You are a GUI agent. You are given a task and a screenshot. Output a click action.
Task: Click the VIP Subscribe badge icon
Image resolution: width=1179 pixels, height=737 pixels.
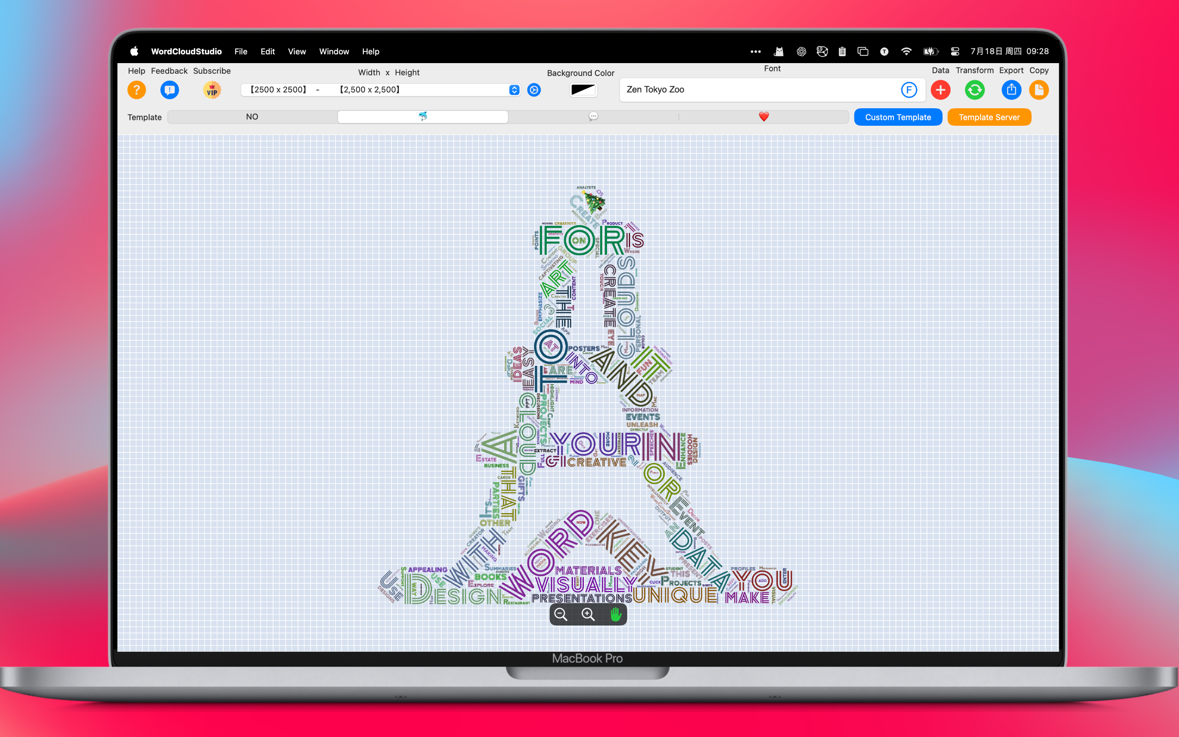point(212,90)
